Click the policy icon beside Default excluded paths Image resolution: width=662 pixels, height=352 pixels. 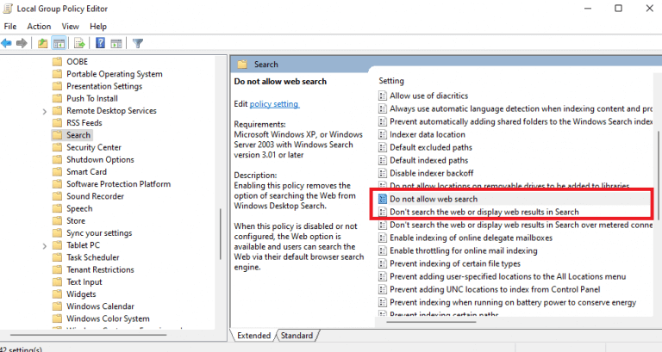click(x=383, y=147)
